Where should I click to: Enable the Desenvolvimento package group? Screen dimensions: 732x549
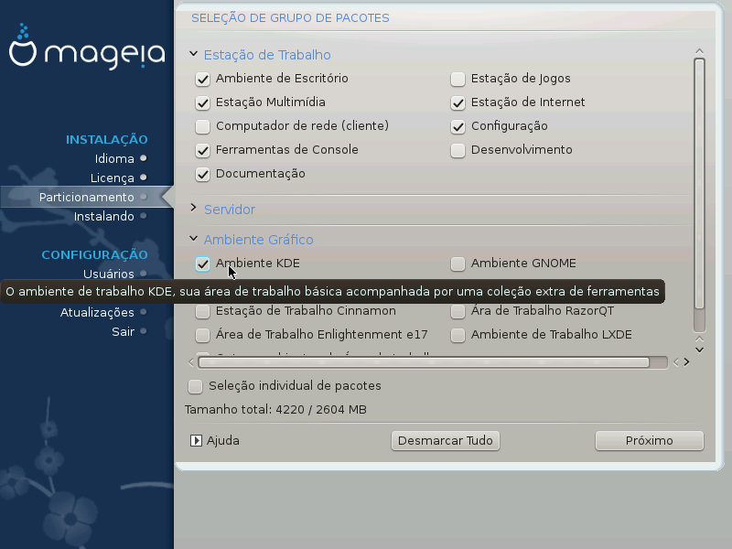click(458, 150)
